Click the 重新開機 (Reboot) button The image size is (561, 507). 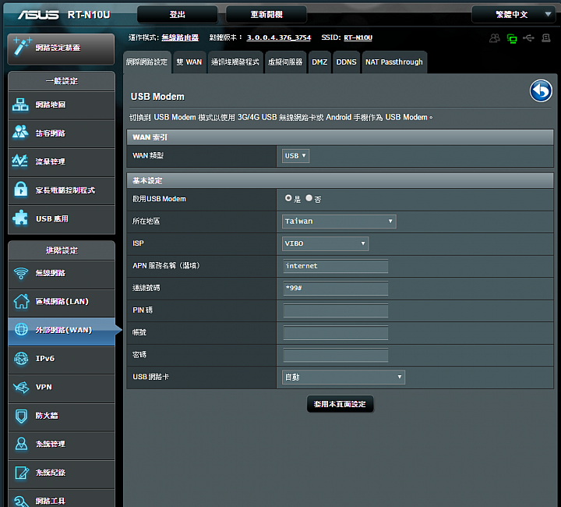[266, 14]
